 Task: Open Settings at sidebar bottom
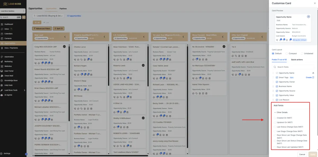click(7, 153)
